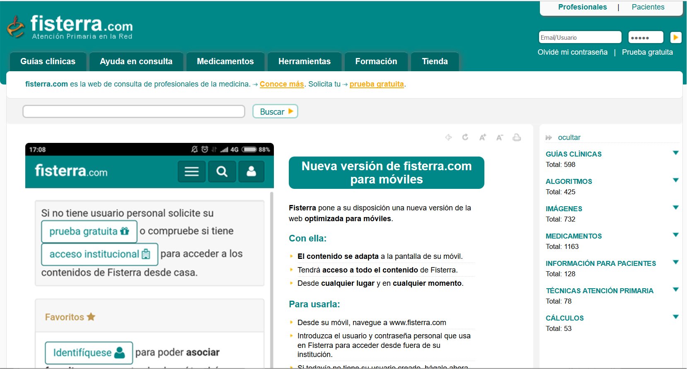Click the main search text box
The width and height of the screenshot is (687, 369).
[134, 111]
